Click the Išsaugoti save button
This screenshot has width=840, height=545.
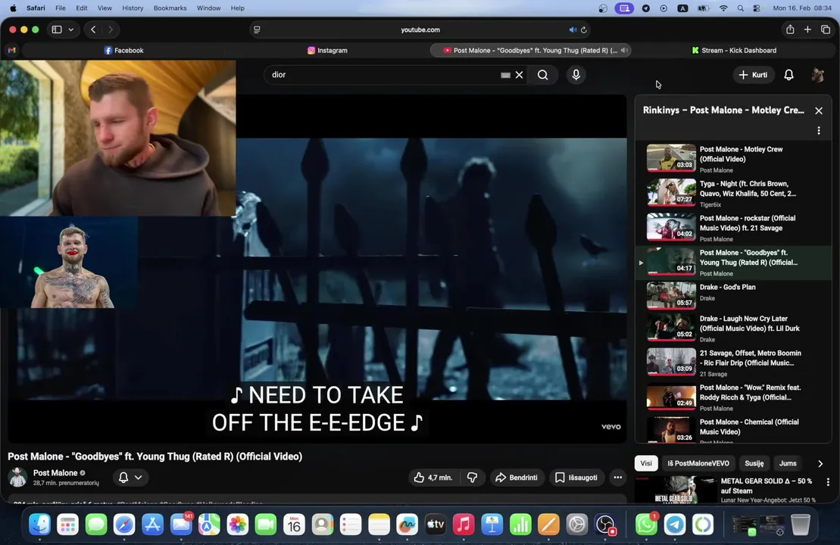tap(576, 478)
